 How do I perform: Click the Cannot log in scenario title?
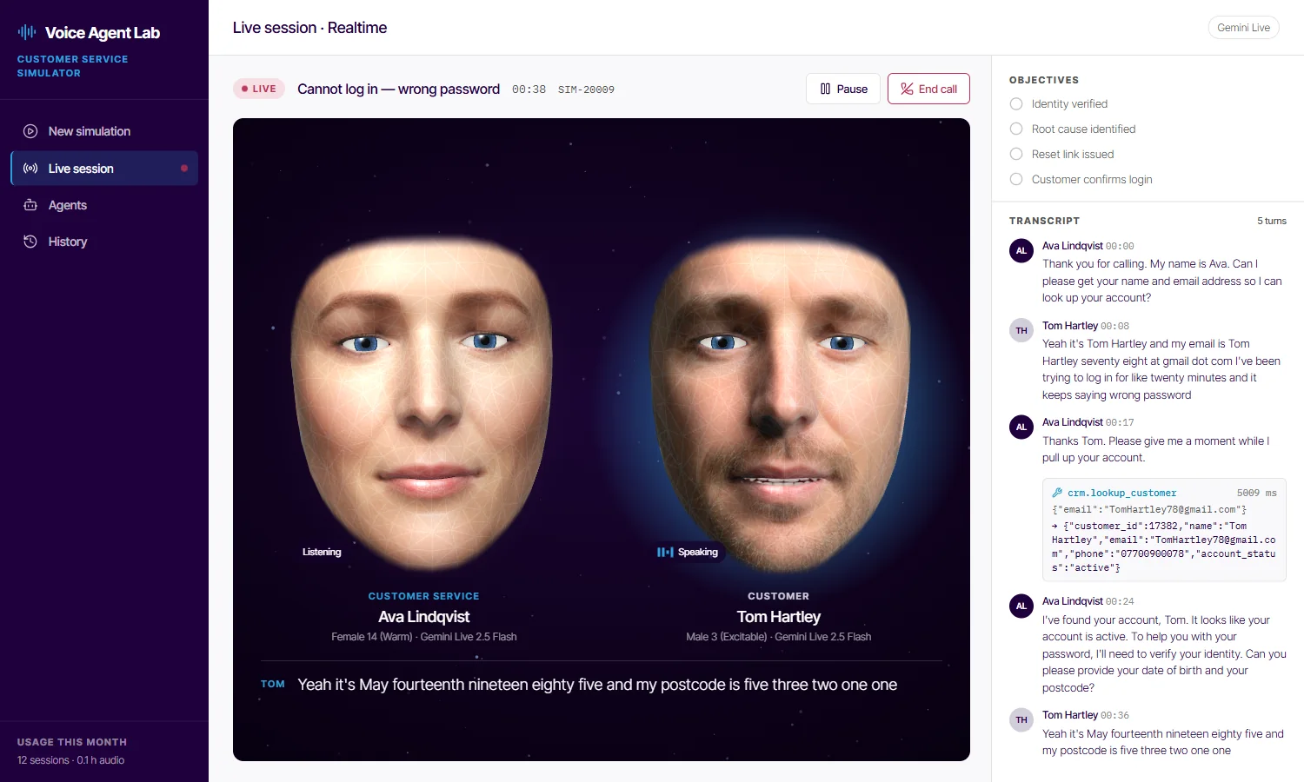tap(398, 89)
